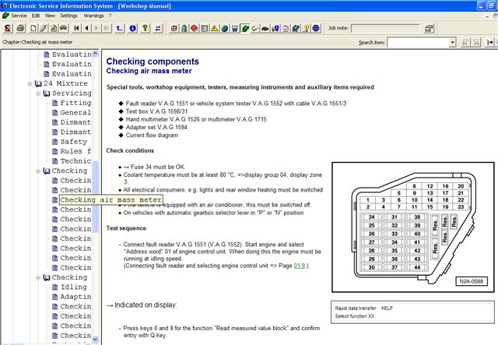Open the 'Technic' tree page
The image size is (498, 345).
75,161
